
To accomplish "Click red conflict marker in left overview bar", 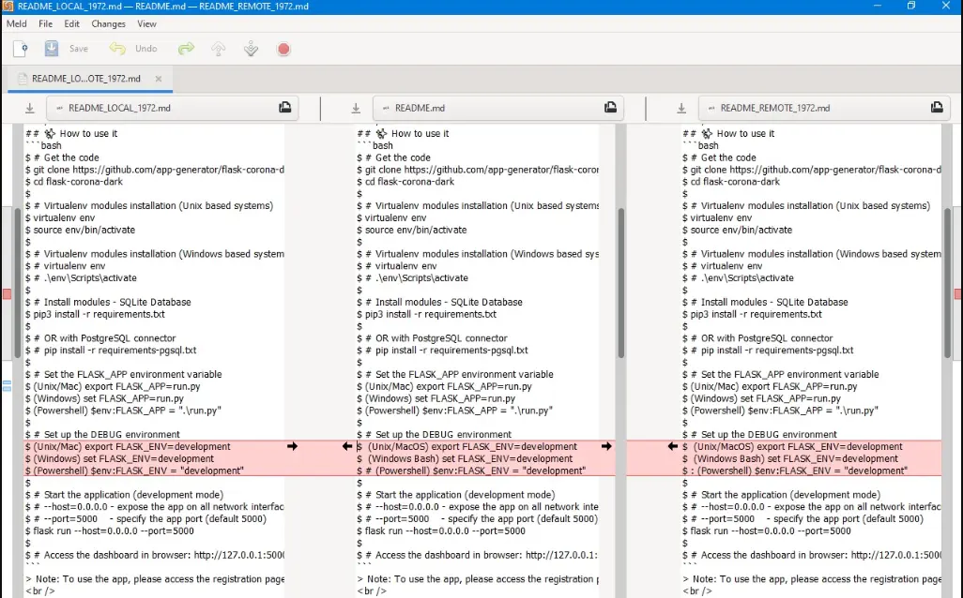I will click(7, 294).
